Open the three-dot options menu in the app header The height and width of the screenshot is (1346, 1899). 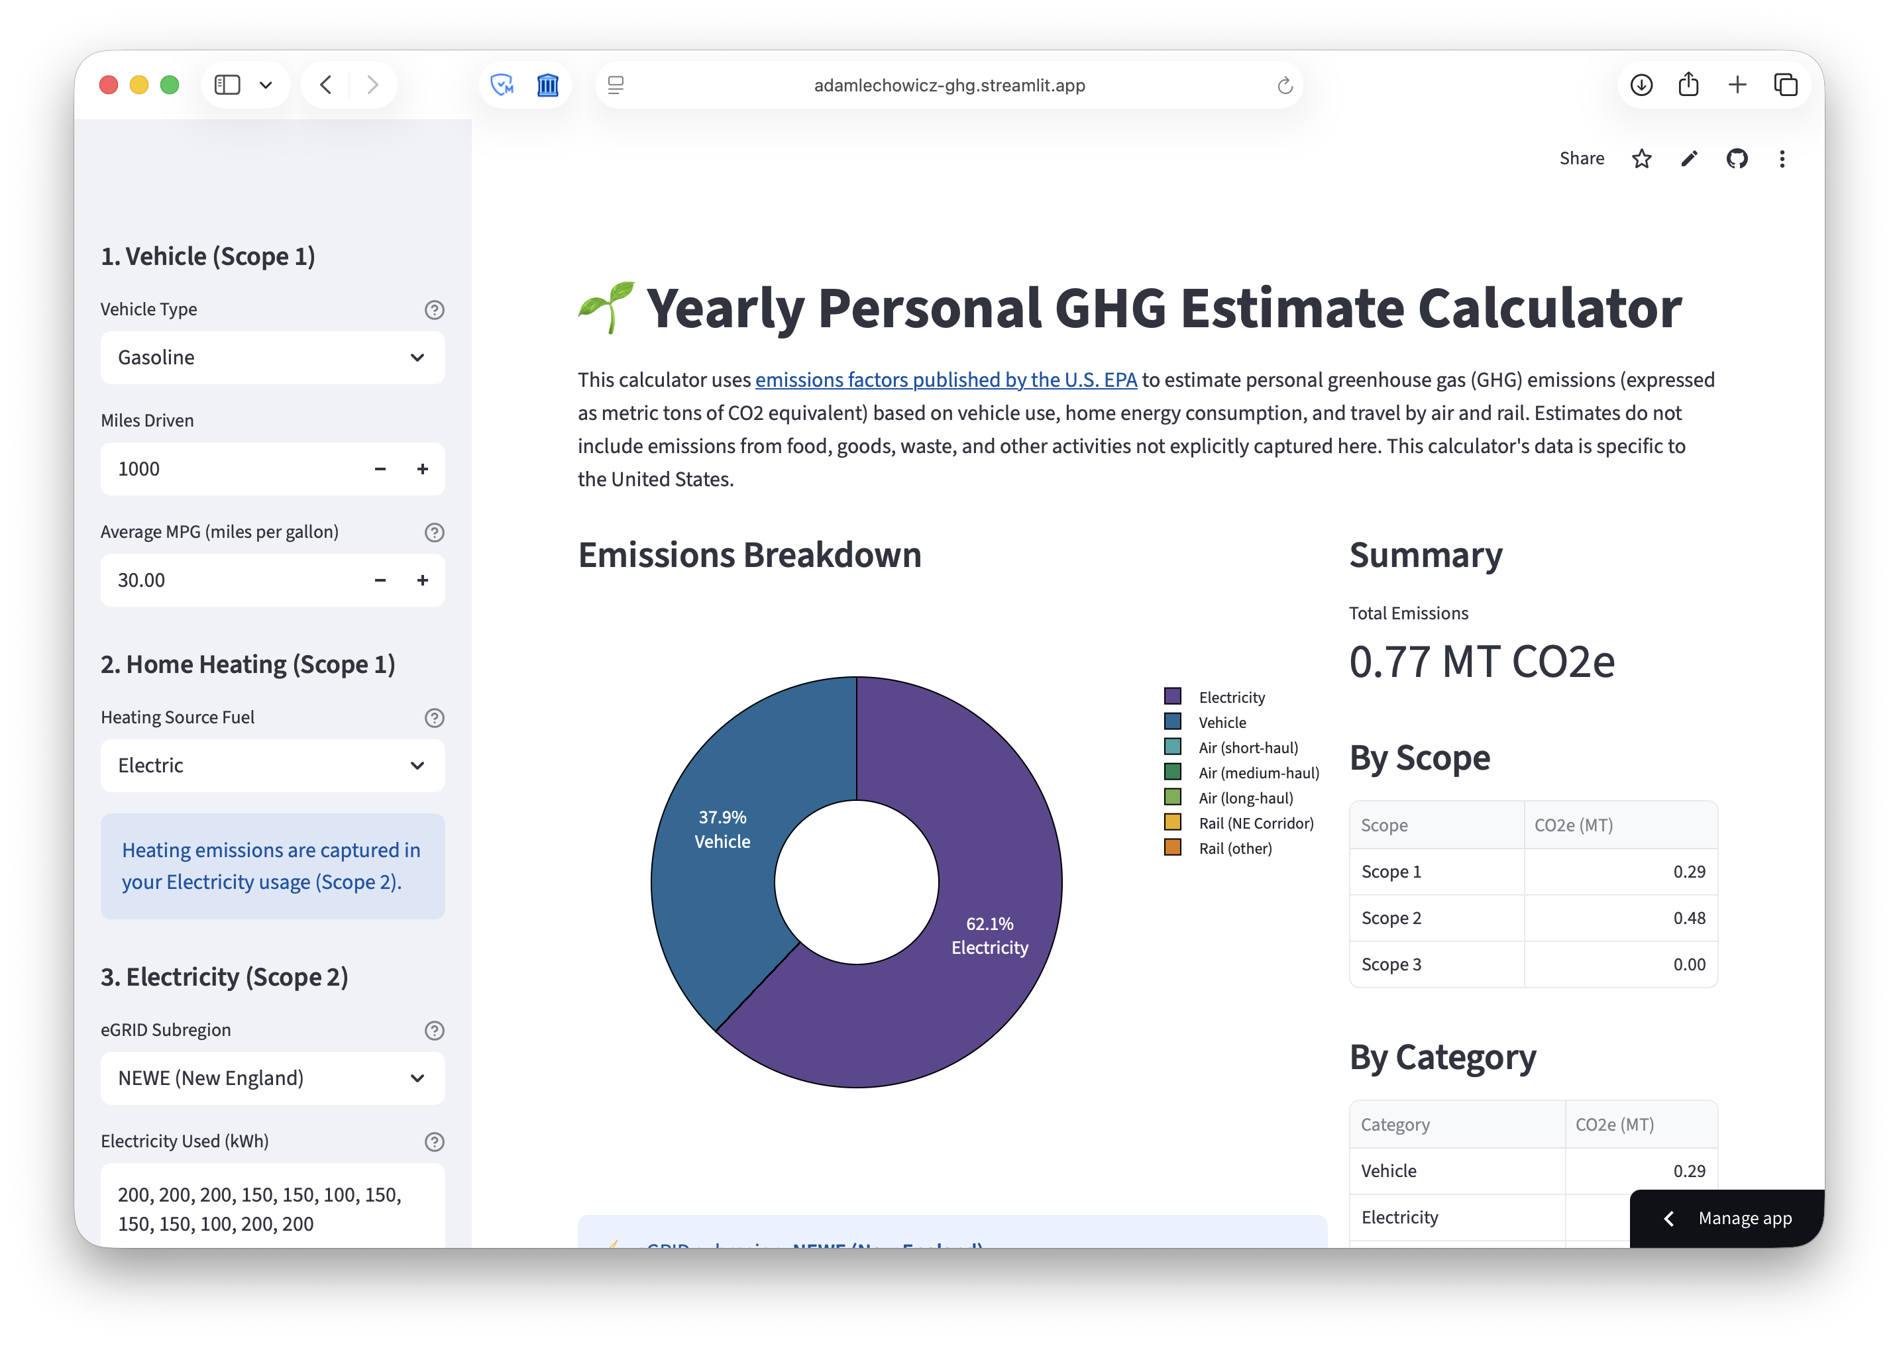[1781, 158]
